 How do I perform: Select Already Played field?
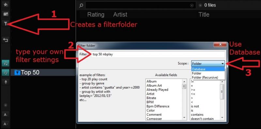point(157,90)
